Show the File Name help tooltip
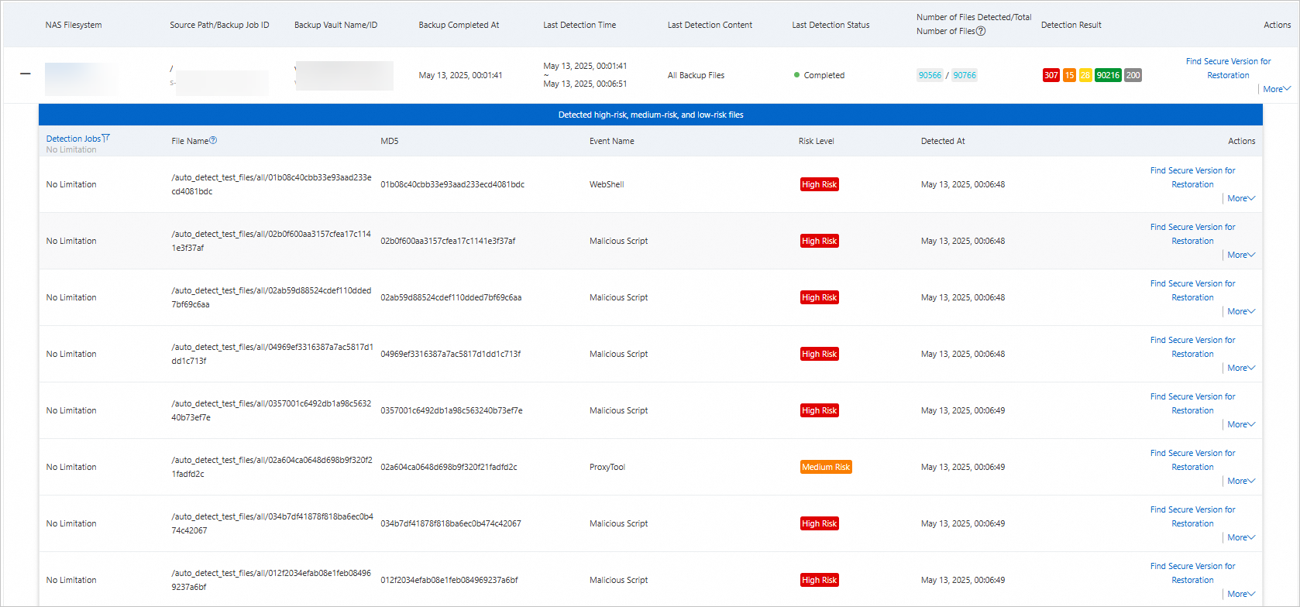The image size is (1300, 607). (213, 140)
